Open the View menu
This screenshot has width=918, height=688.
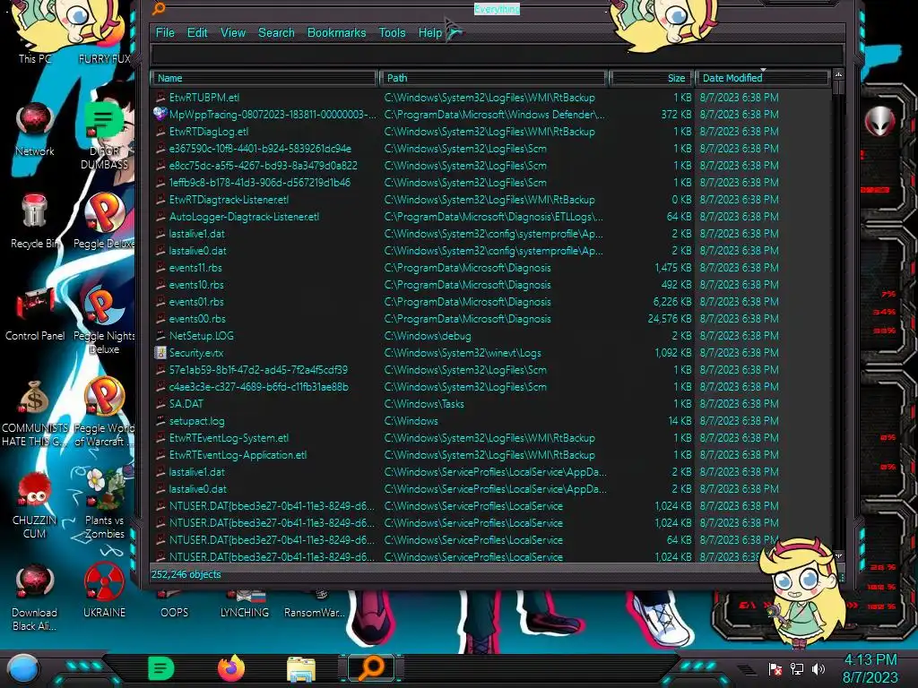click(233, 33)
